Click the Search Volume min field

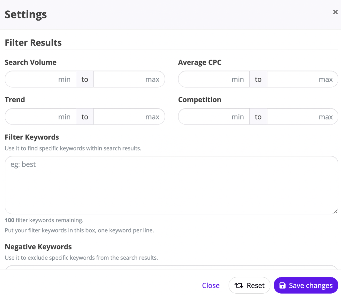(40, 79)
